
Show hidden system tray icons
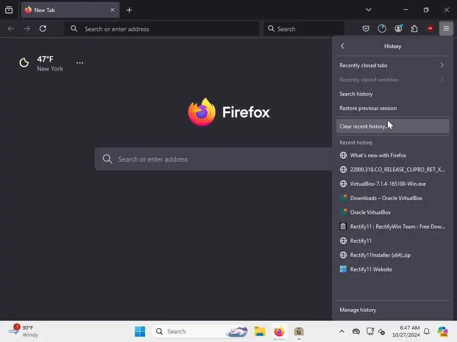(341, 331)
